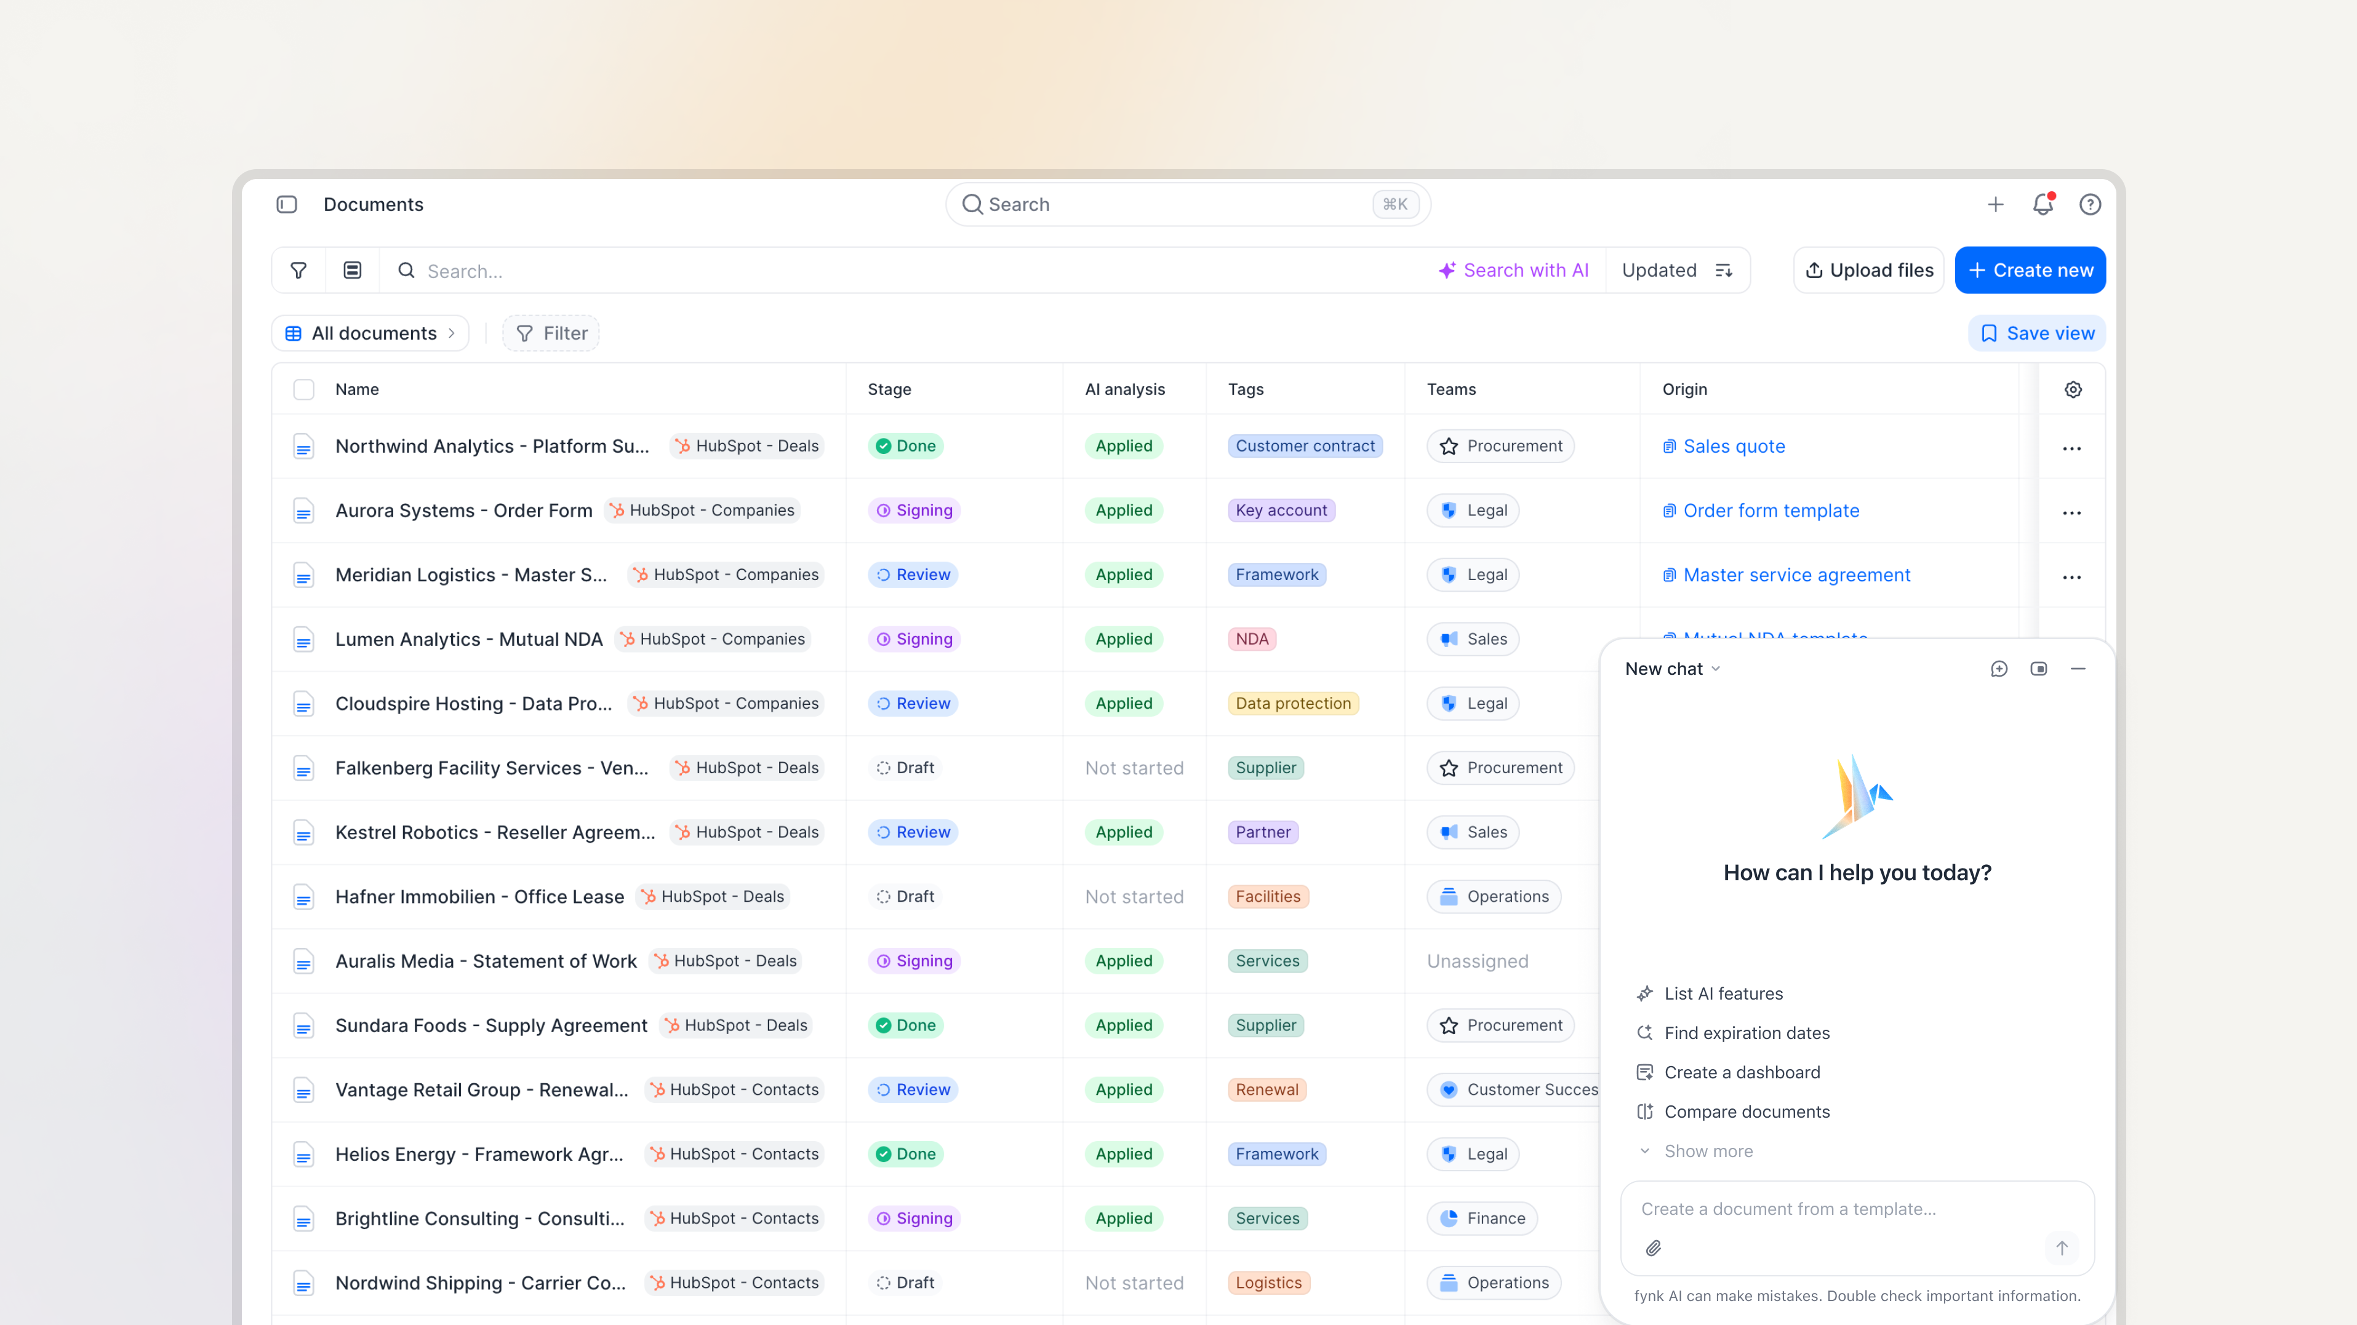Start a new chat with plus bubble icon

(x=1999, y=669)
